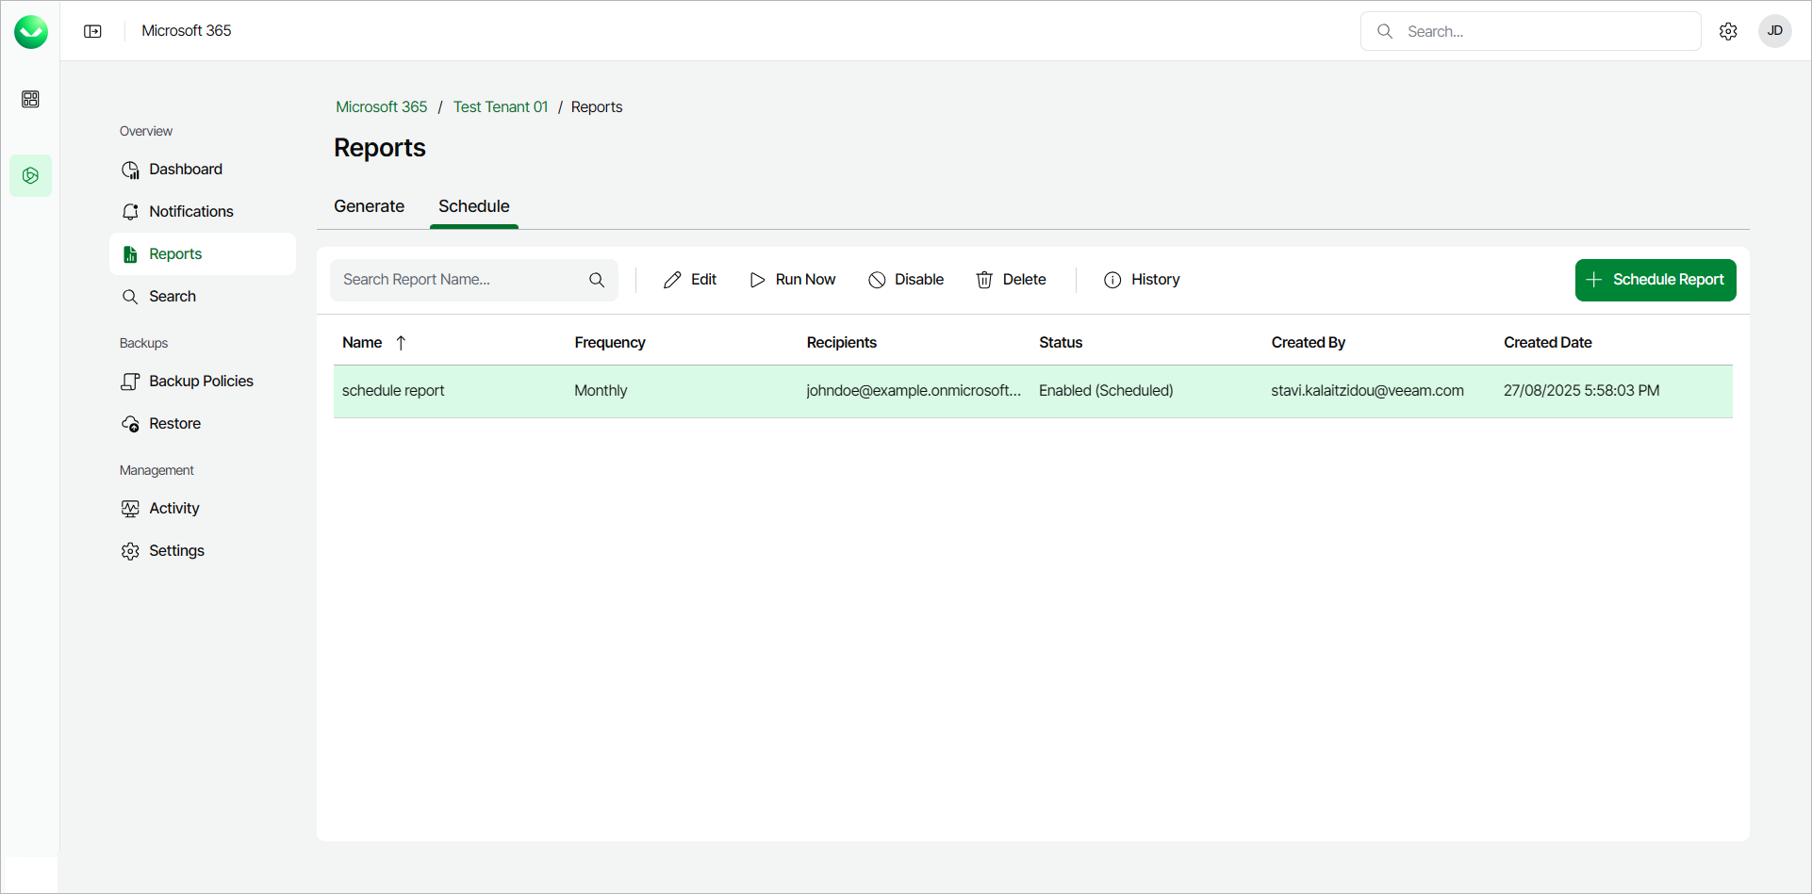The width and height of the screenshot is (1812, 894).
Task: Click the 'Enabled (Scheduled)' status cell
Action: coord(1106,391)
